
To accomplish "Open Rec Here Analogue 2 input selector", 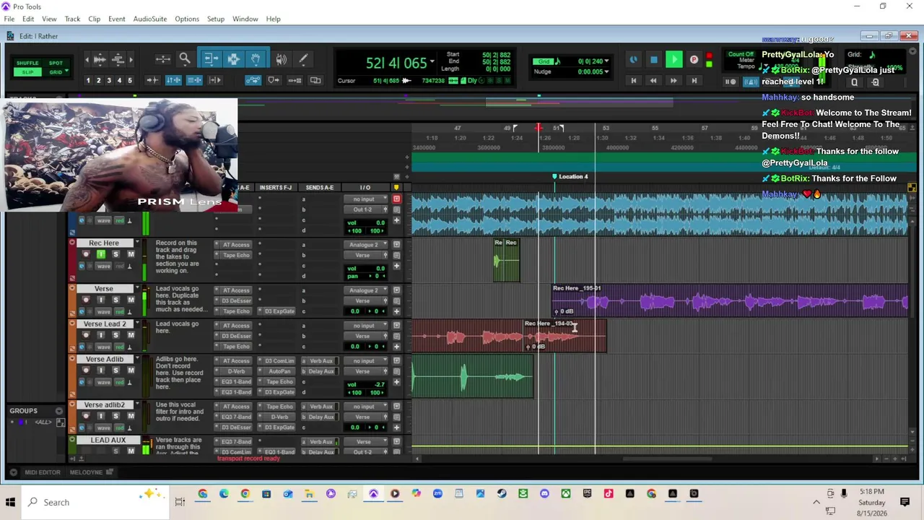I will pos(365,245).
